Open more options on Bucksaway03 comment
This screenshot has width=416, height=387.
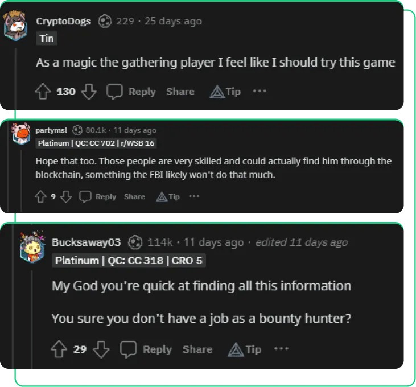click(281, 348)
